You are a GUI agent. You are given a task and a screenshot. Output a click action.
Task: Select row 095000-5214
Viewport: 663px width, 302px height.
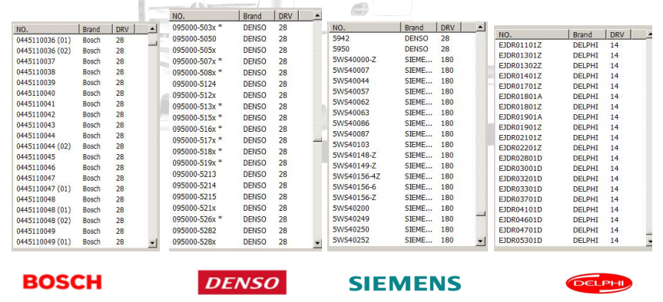pos(241,185)
